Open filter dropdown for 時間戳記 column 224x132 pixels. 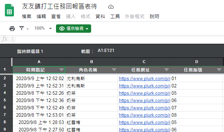pyautogui.click(x=62, y=70)
